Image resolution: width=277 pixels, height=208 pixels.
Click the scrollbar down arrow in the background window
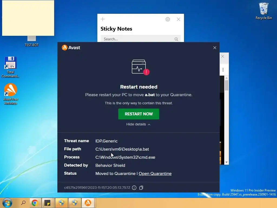(226, 162)
